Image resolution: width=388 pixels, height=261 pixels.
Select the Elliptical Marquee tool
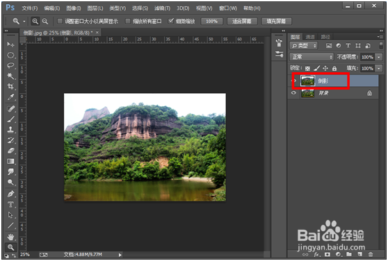pos(10,55)
